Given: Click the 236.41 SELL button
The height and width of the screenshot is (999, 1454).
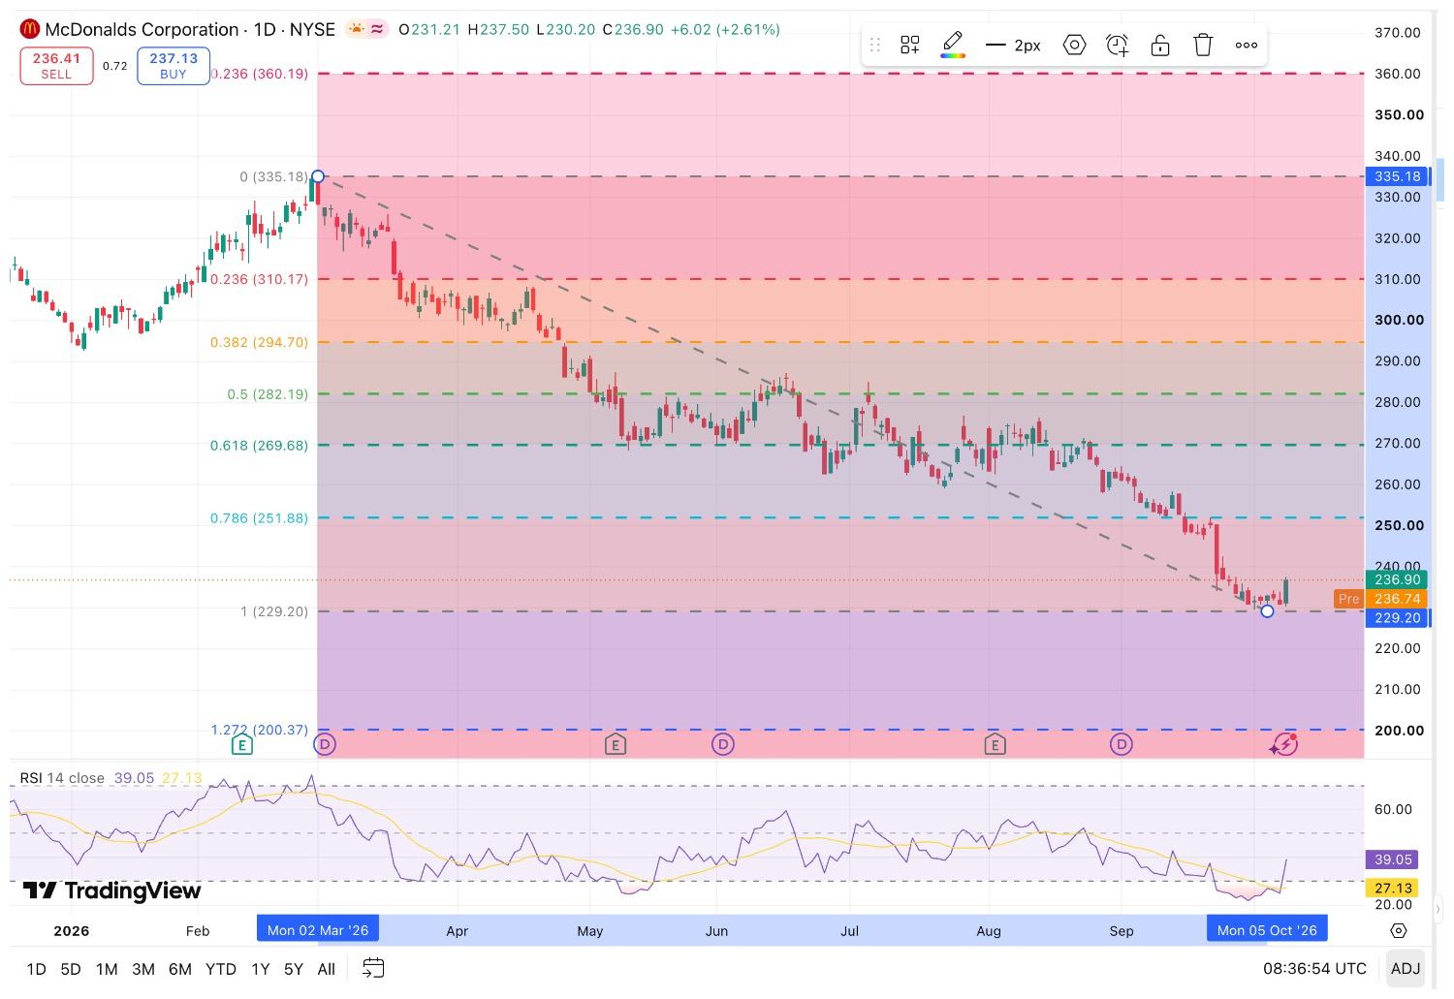Looking at the screenshot, I should 56,66.
